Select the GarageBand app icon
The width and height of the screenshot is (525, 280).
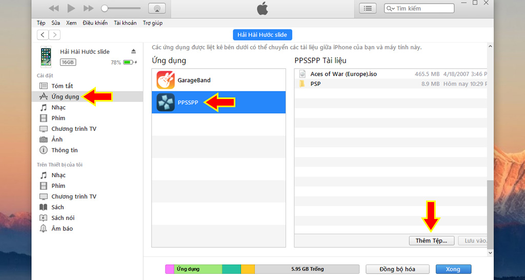pos(166,81)
